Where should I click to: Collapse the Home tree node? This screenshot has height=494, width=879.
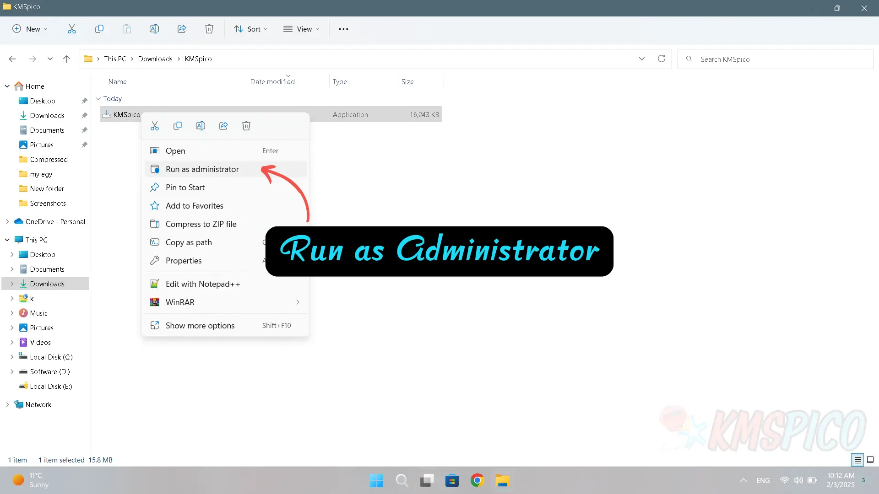7,86
